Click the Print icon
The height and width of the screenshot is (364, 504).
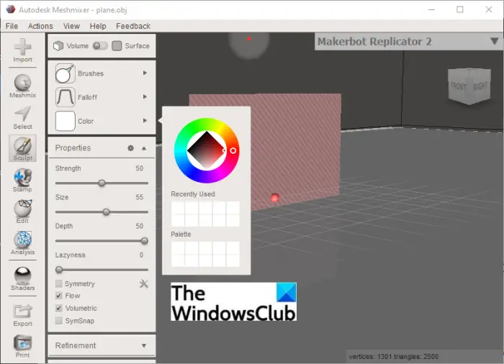coord(22,343)
